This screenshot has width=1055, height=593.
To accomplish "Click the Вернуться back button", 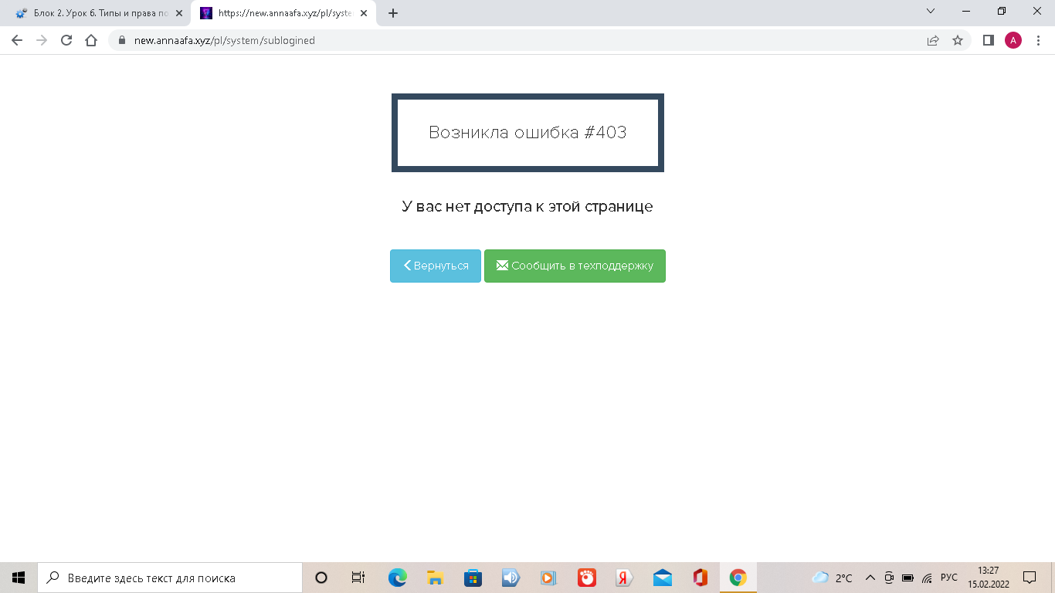I will [436, 266].
